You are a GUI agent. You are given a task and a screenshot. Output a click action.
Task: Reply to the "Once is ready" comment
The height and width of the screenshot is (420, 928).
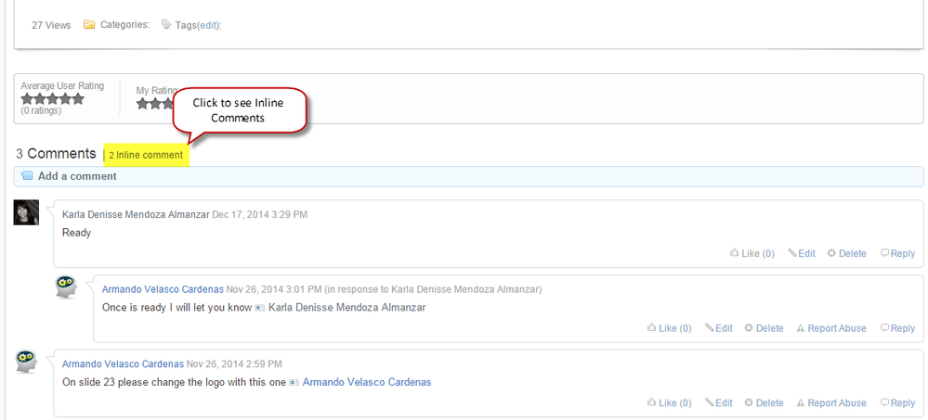tap(898, 328)
